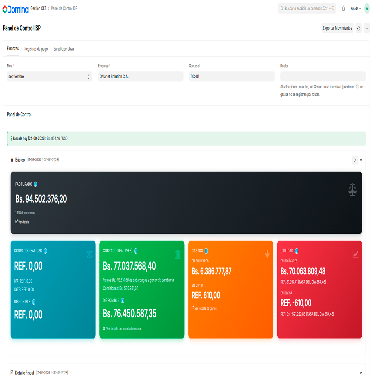Refresh the Básico section
The height and width of the screenshot is (375, 371).
[x=355, y=160]
